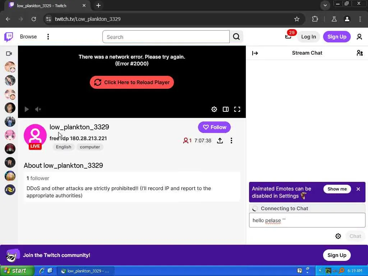This screenshot has width=368, height=276.
Task: Click the About low_plankton_3329 heading
Action: point(63,165)
